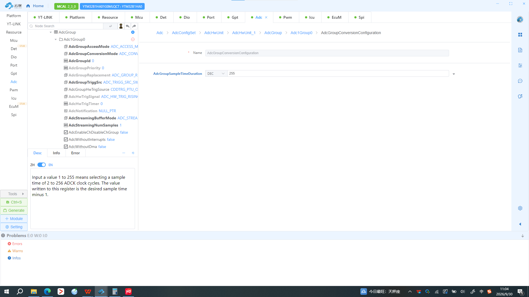
Task: Open the DEC number format dropdown
Action: [x=216, y=73]
